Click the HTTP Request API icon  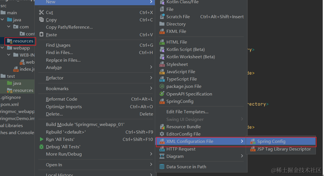pyautogui.click(x=162, y=149)
